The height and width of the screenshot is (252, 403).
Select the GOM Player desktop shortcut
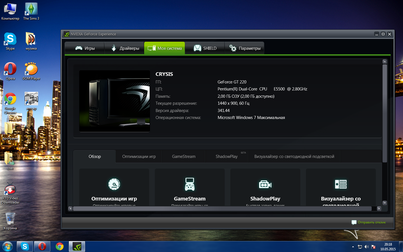coord(31,71)
